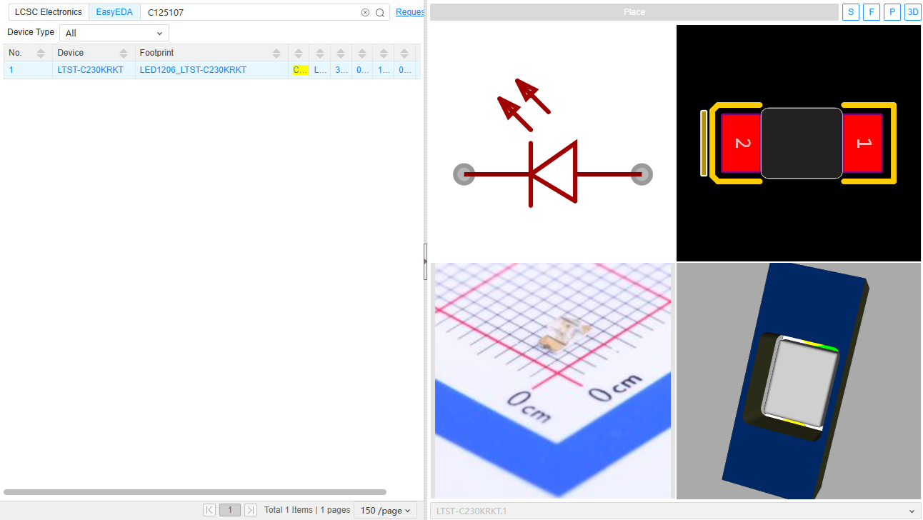The height and width of the screenshot is (520, 923).
Task: Toggle the S symbol preview button
Action: [x=851, y=12]
